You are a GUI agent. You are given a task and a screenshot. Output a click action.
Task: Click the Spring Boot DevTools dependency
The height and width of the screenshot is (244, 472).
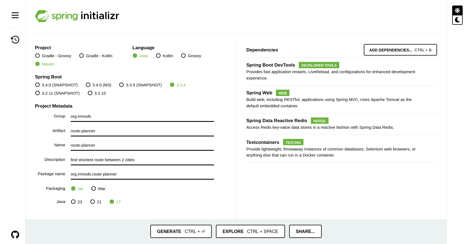pyautogui.click(x=341, y=72)
